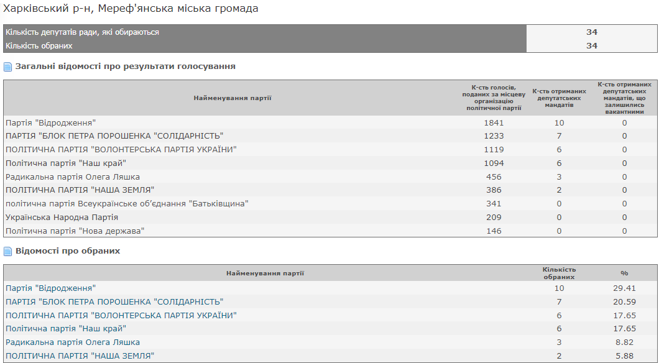Click the vote count 1841 cell
The image size is (659, 363).
[494, 123]
